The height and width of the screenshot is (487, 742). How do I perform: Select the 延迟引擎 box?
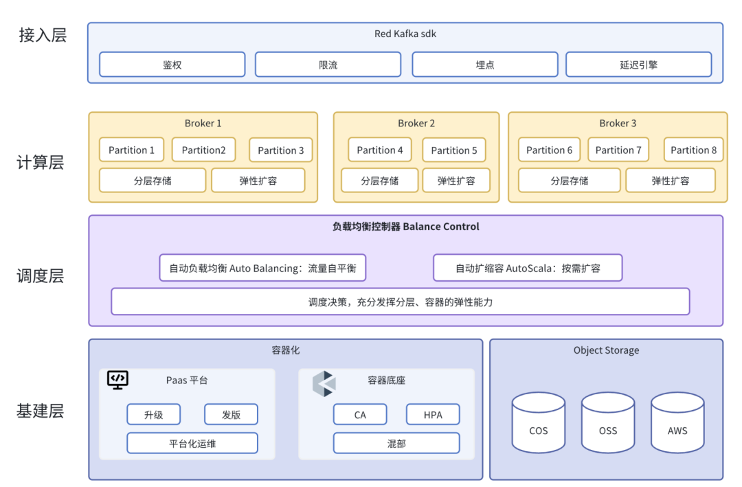pos(639,65)
